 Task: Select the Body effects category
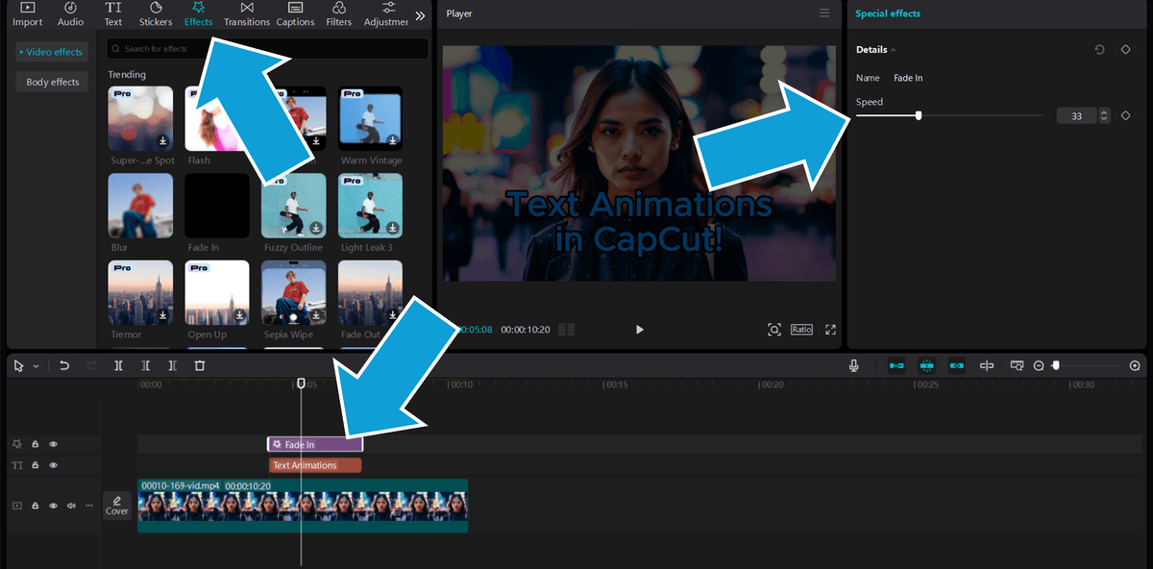(x=52, y=82)
